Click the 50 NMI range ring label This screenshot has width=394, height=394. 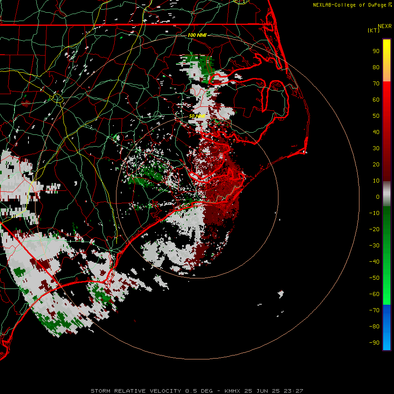[197, 116]
